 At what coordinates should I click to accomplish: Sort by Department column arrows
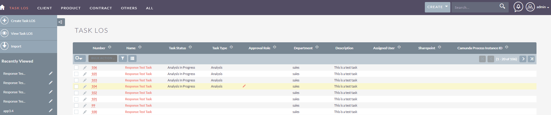tap(317, 47)
